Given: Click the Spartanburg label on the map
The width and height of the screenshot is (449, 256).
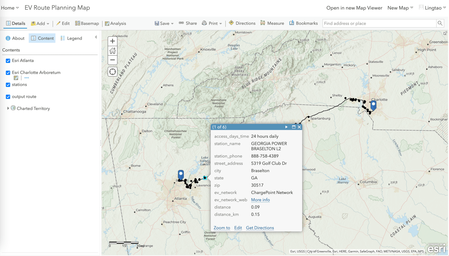Looking at the screenshot, I should coord(320,118).
